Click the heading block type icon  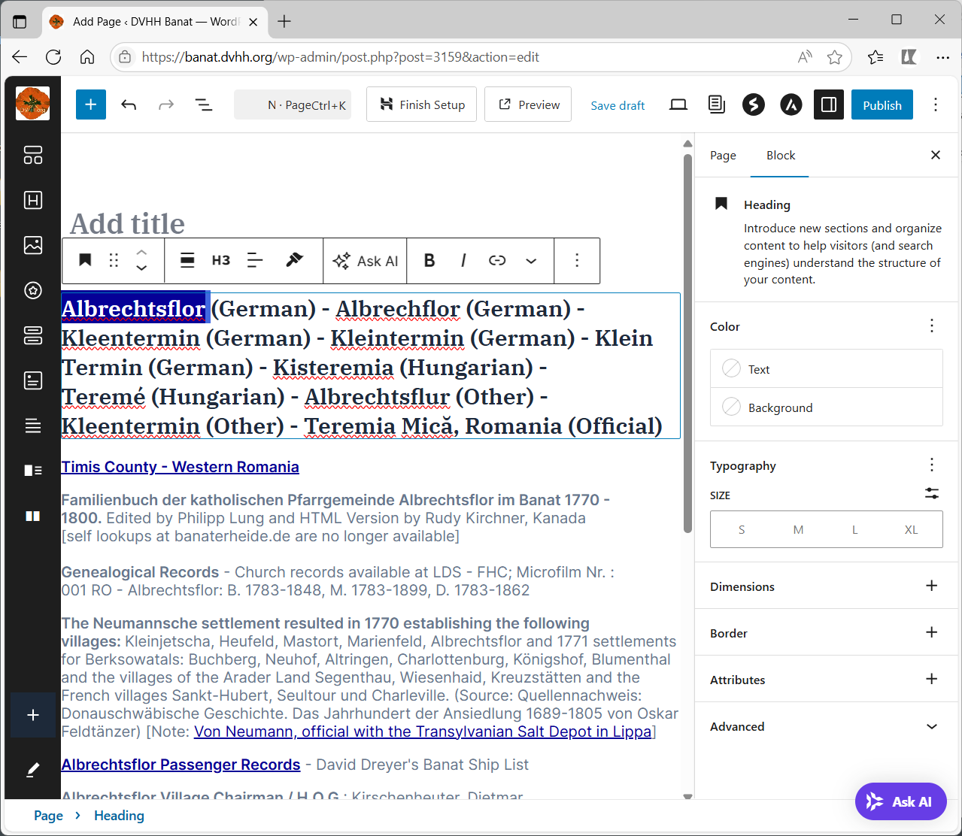[x=85, y=260]
